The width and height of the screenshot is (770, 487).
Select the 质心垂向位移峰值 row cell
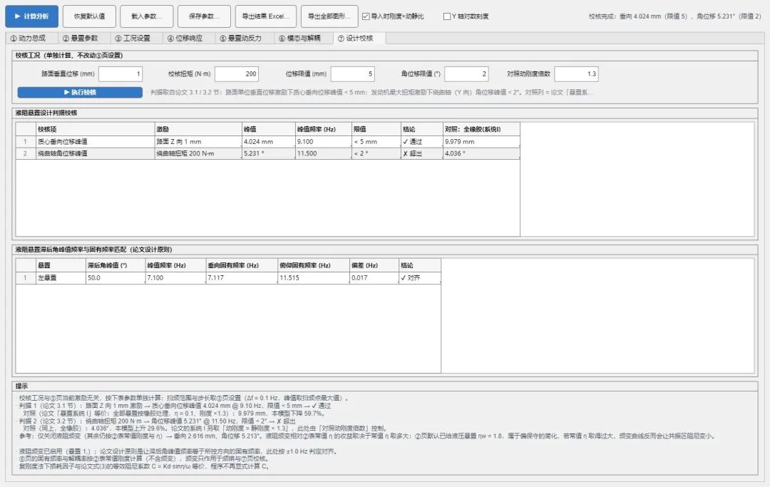point(96,141)
